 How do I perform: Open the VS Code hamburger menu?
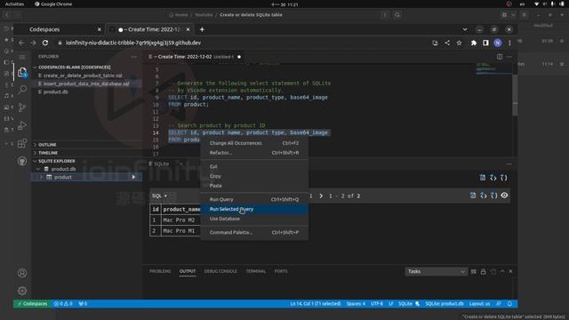coord(22,57)
